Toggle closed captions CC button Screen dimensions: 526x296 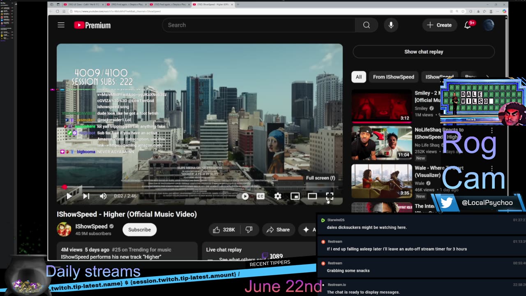click(261, 197)
